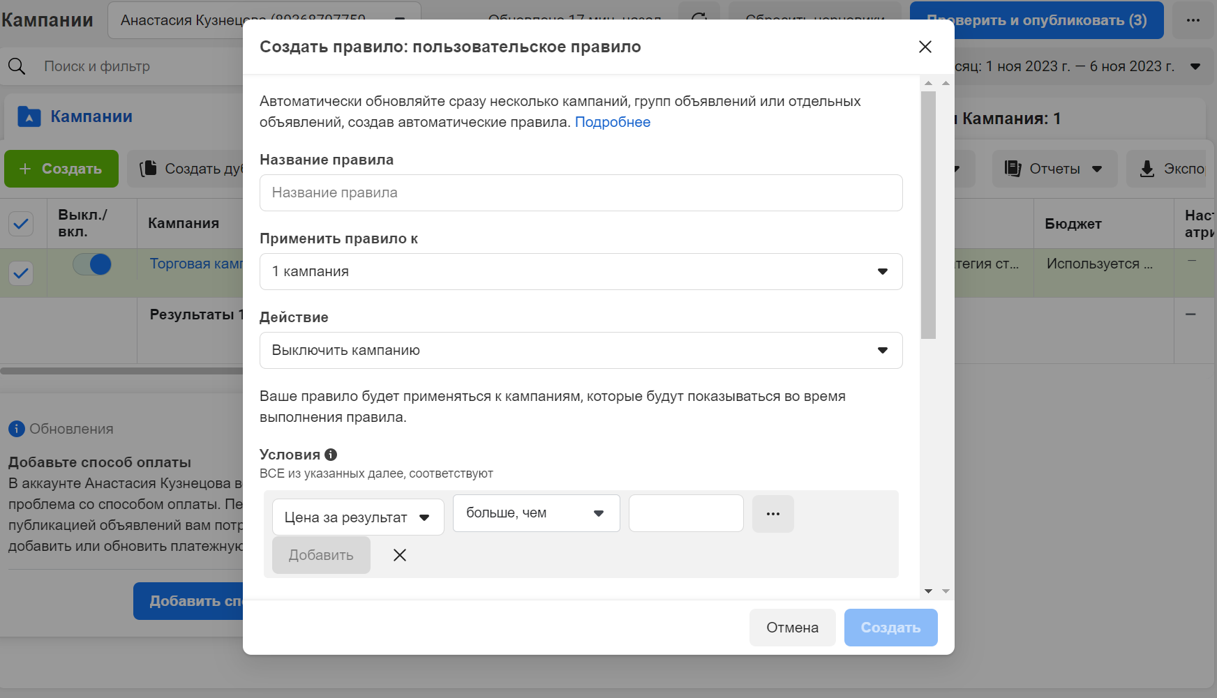Click scrollbar up arrow in dialog

928,83
